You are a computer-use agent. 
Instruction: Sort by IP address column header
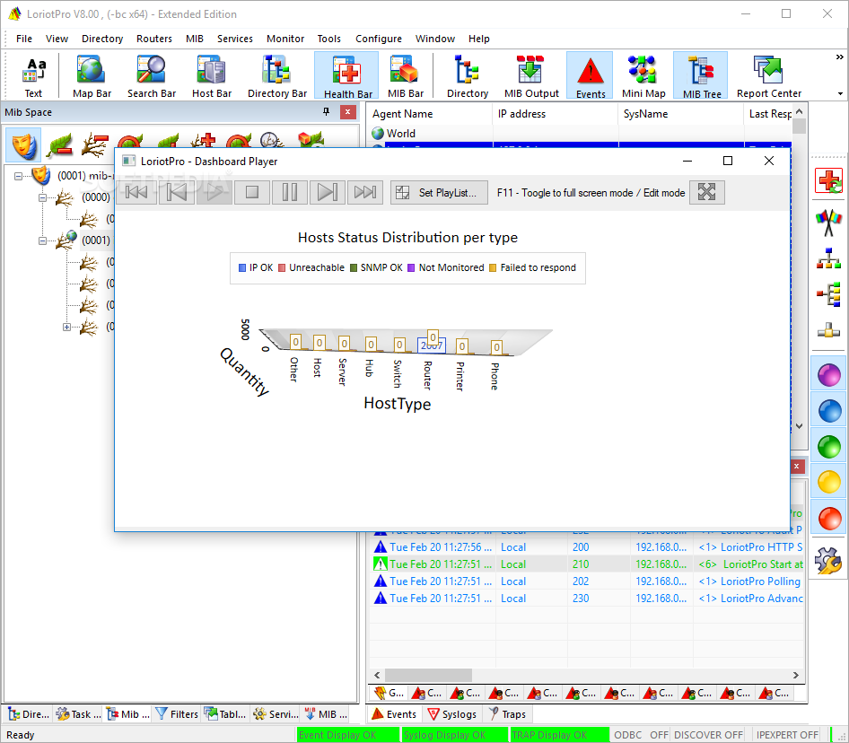556,114
